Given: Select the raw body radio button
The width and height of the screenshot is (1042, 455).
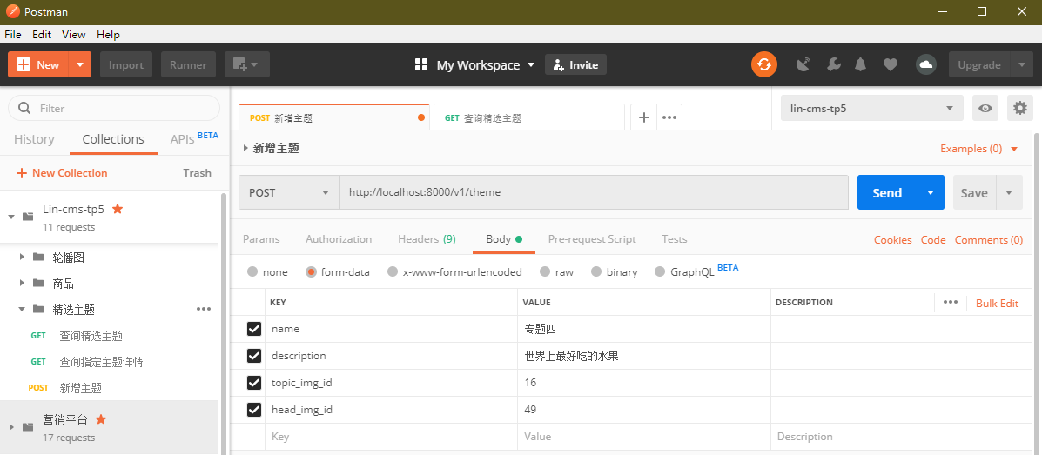Looking at the screenshot, I should coord(545,271).
